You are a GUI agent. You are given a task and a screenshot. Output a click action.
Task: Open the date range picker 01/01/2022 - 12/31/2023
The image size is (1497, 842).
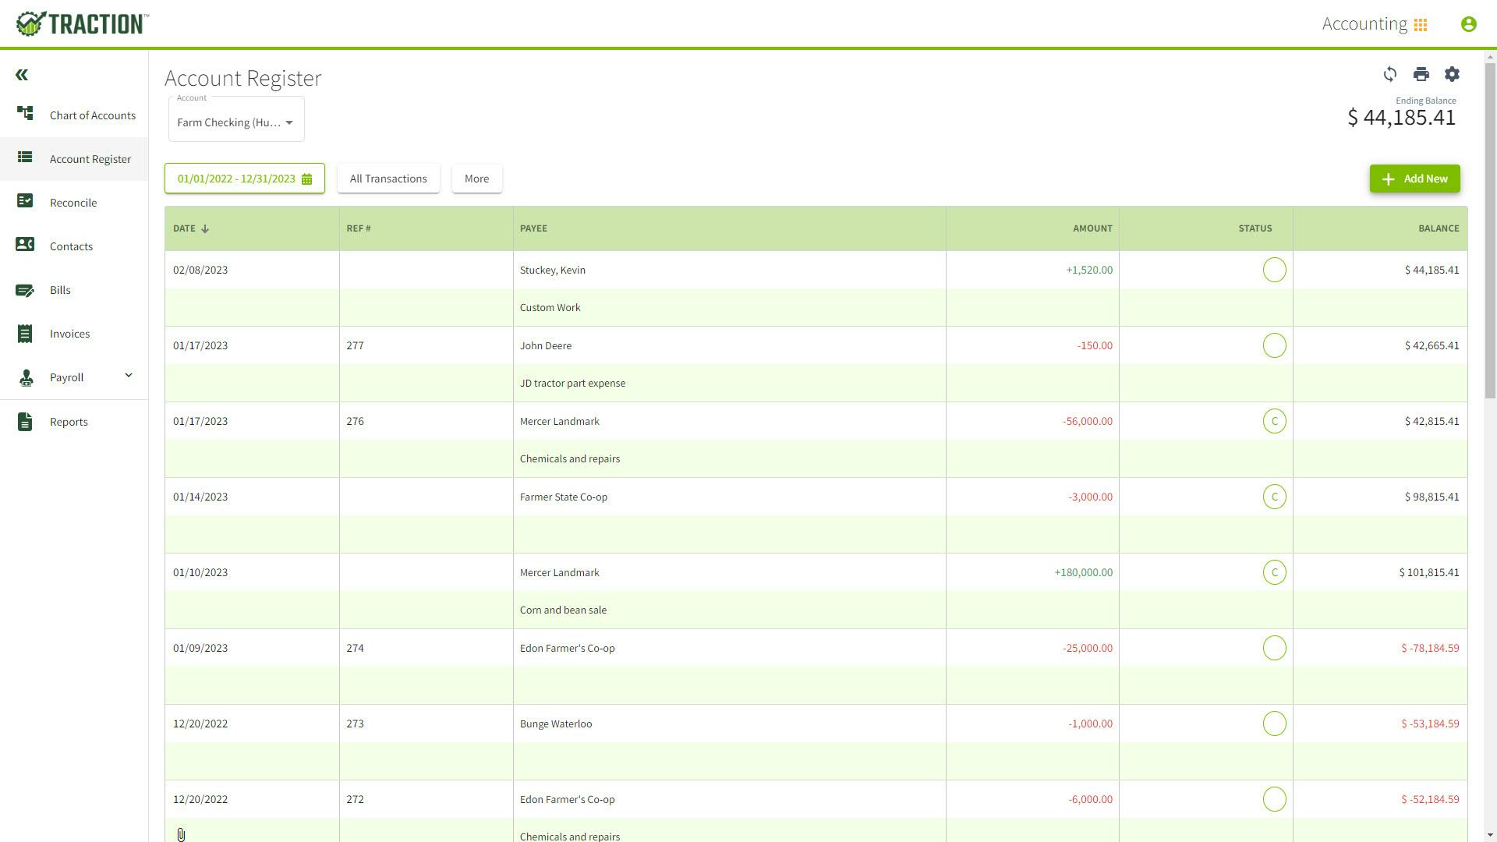[x=245, y=179]
